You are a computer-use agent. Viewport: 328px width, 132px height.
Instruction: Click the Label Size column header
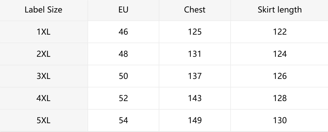click(x=44, y=10)
